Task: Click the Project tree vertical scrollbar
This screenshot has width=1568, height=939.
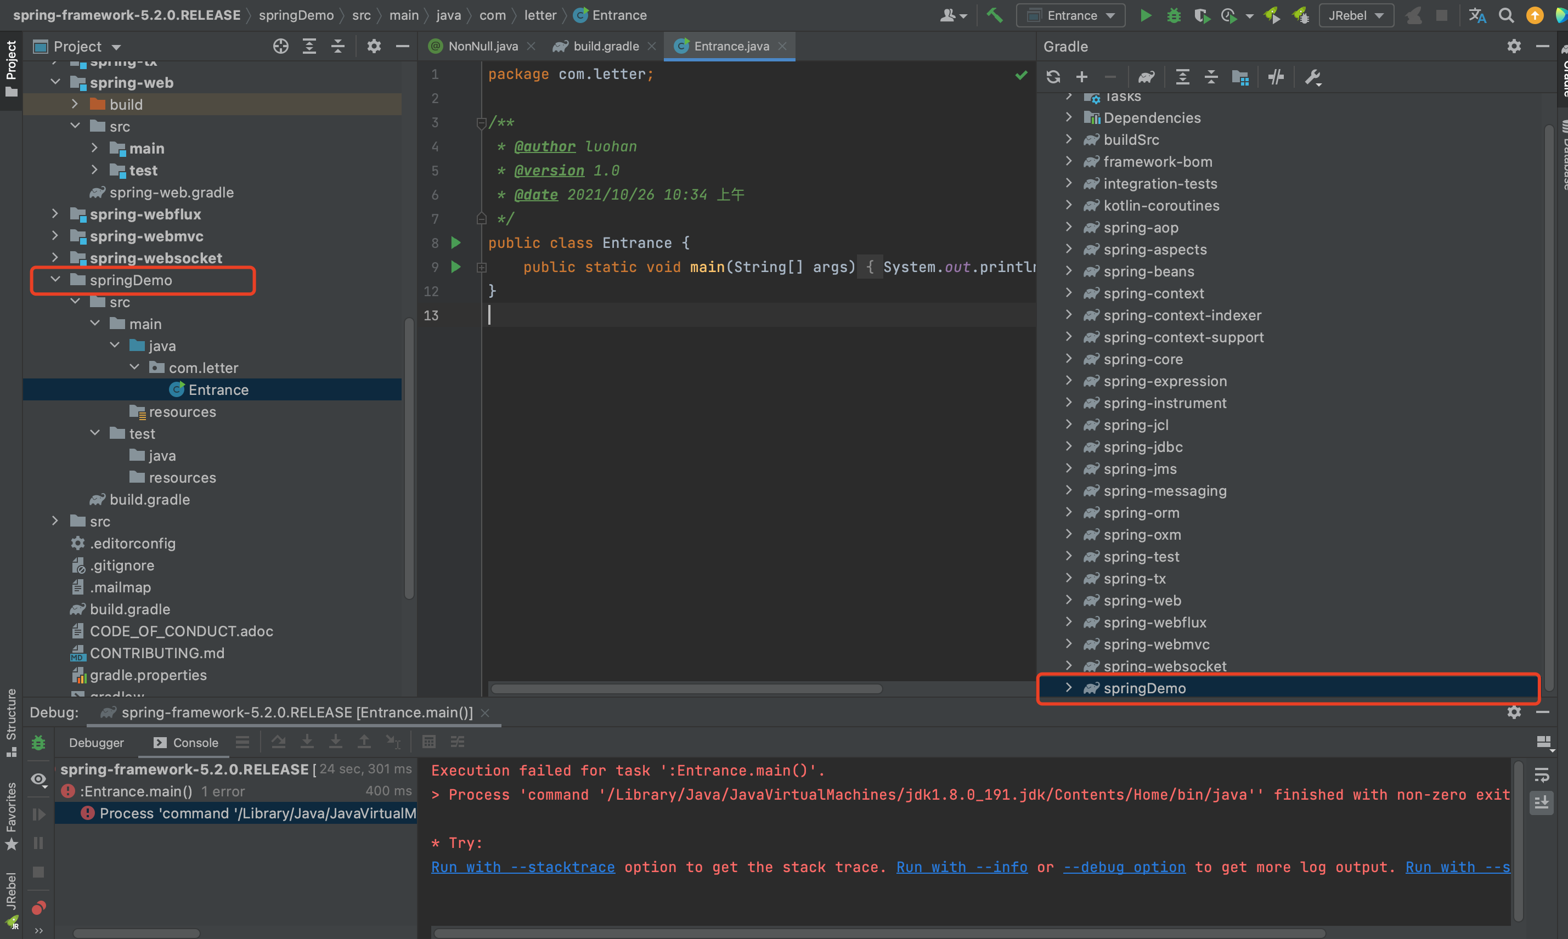Action: [x=409, y=457]
